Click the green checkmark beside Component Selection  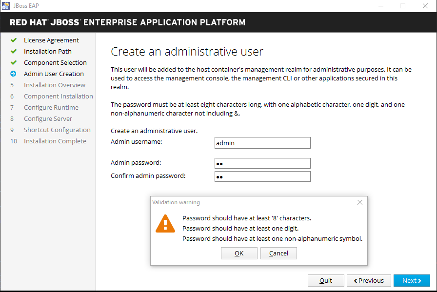tap(13, 63)
